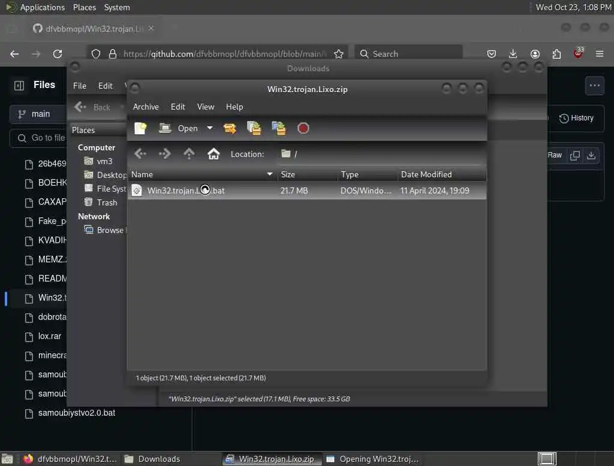Open Firefox extensions puzzle icon
The height and width of the screenshot is (466, 614).
point(556,54)
